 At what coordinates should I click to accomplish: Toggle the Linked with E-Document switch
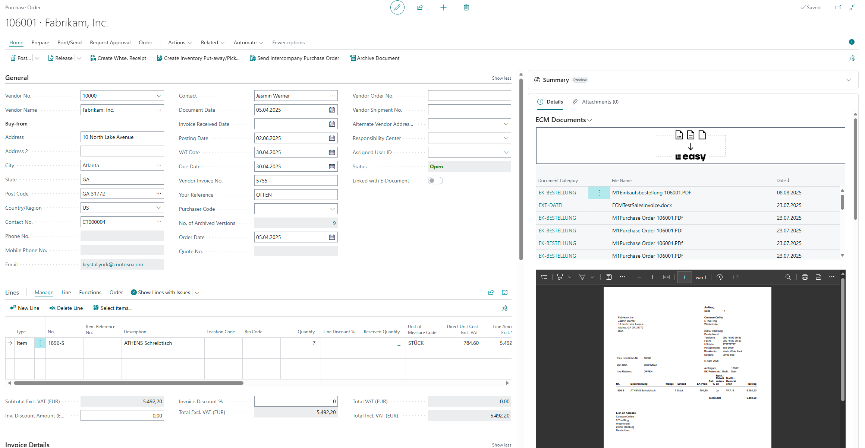click(x=435, y=181)
